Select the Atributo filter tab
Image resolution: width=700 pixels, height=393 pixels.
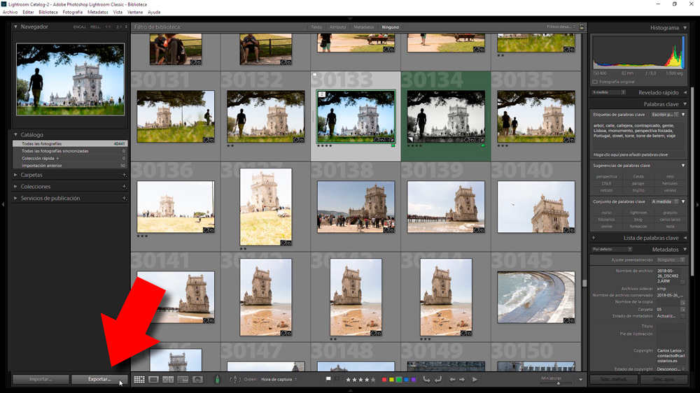[x=338, y=27]
